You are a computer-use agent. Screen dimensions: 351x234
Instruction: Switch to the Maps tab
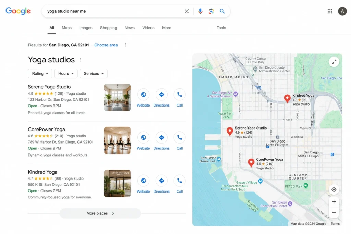click(x=67, y=28)
